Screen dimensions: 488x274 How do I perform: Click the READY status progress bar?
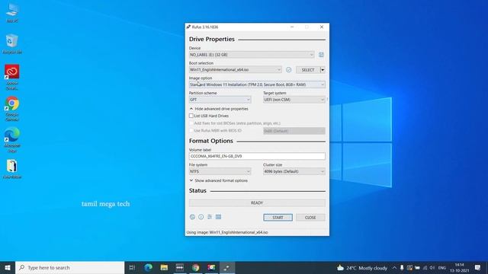257,203
